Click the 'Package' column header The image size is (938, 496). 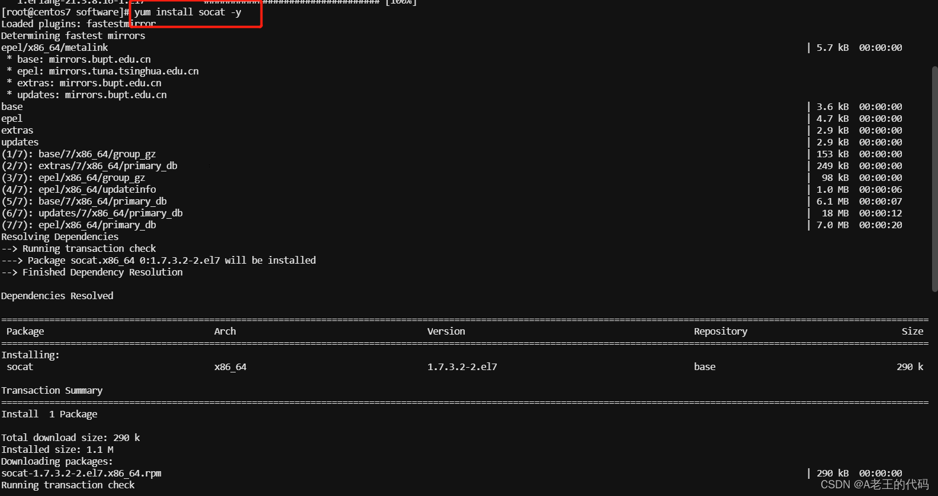point(25,331)
